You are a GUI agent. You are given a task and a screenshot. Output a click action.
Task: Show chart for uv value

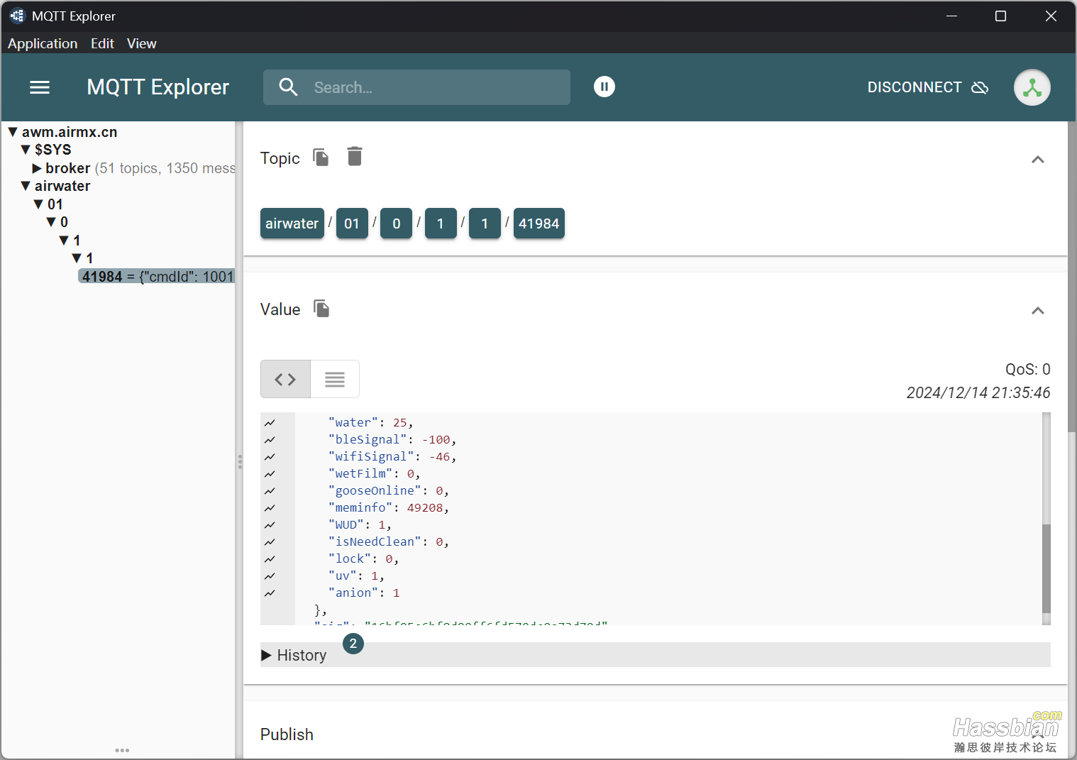pyautogui.click(x=270, y=576)
